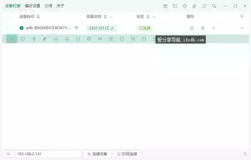Click the device name 22011211C
This screenshot has height=160, width=251.
(99, 28)
